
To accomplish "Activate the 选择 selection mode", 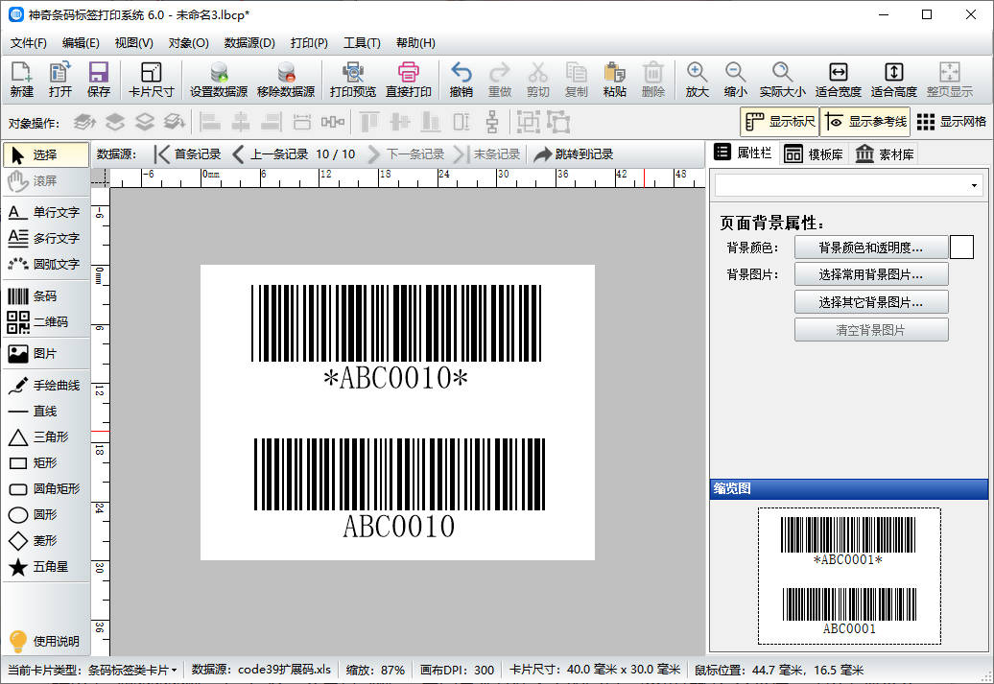I will 46,154.
